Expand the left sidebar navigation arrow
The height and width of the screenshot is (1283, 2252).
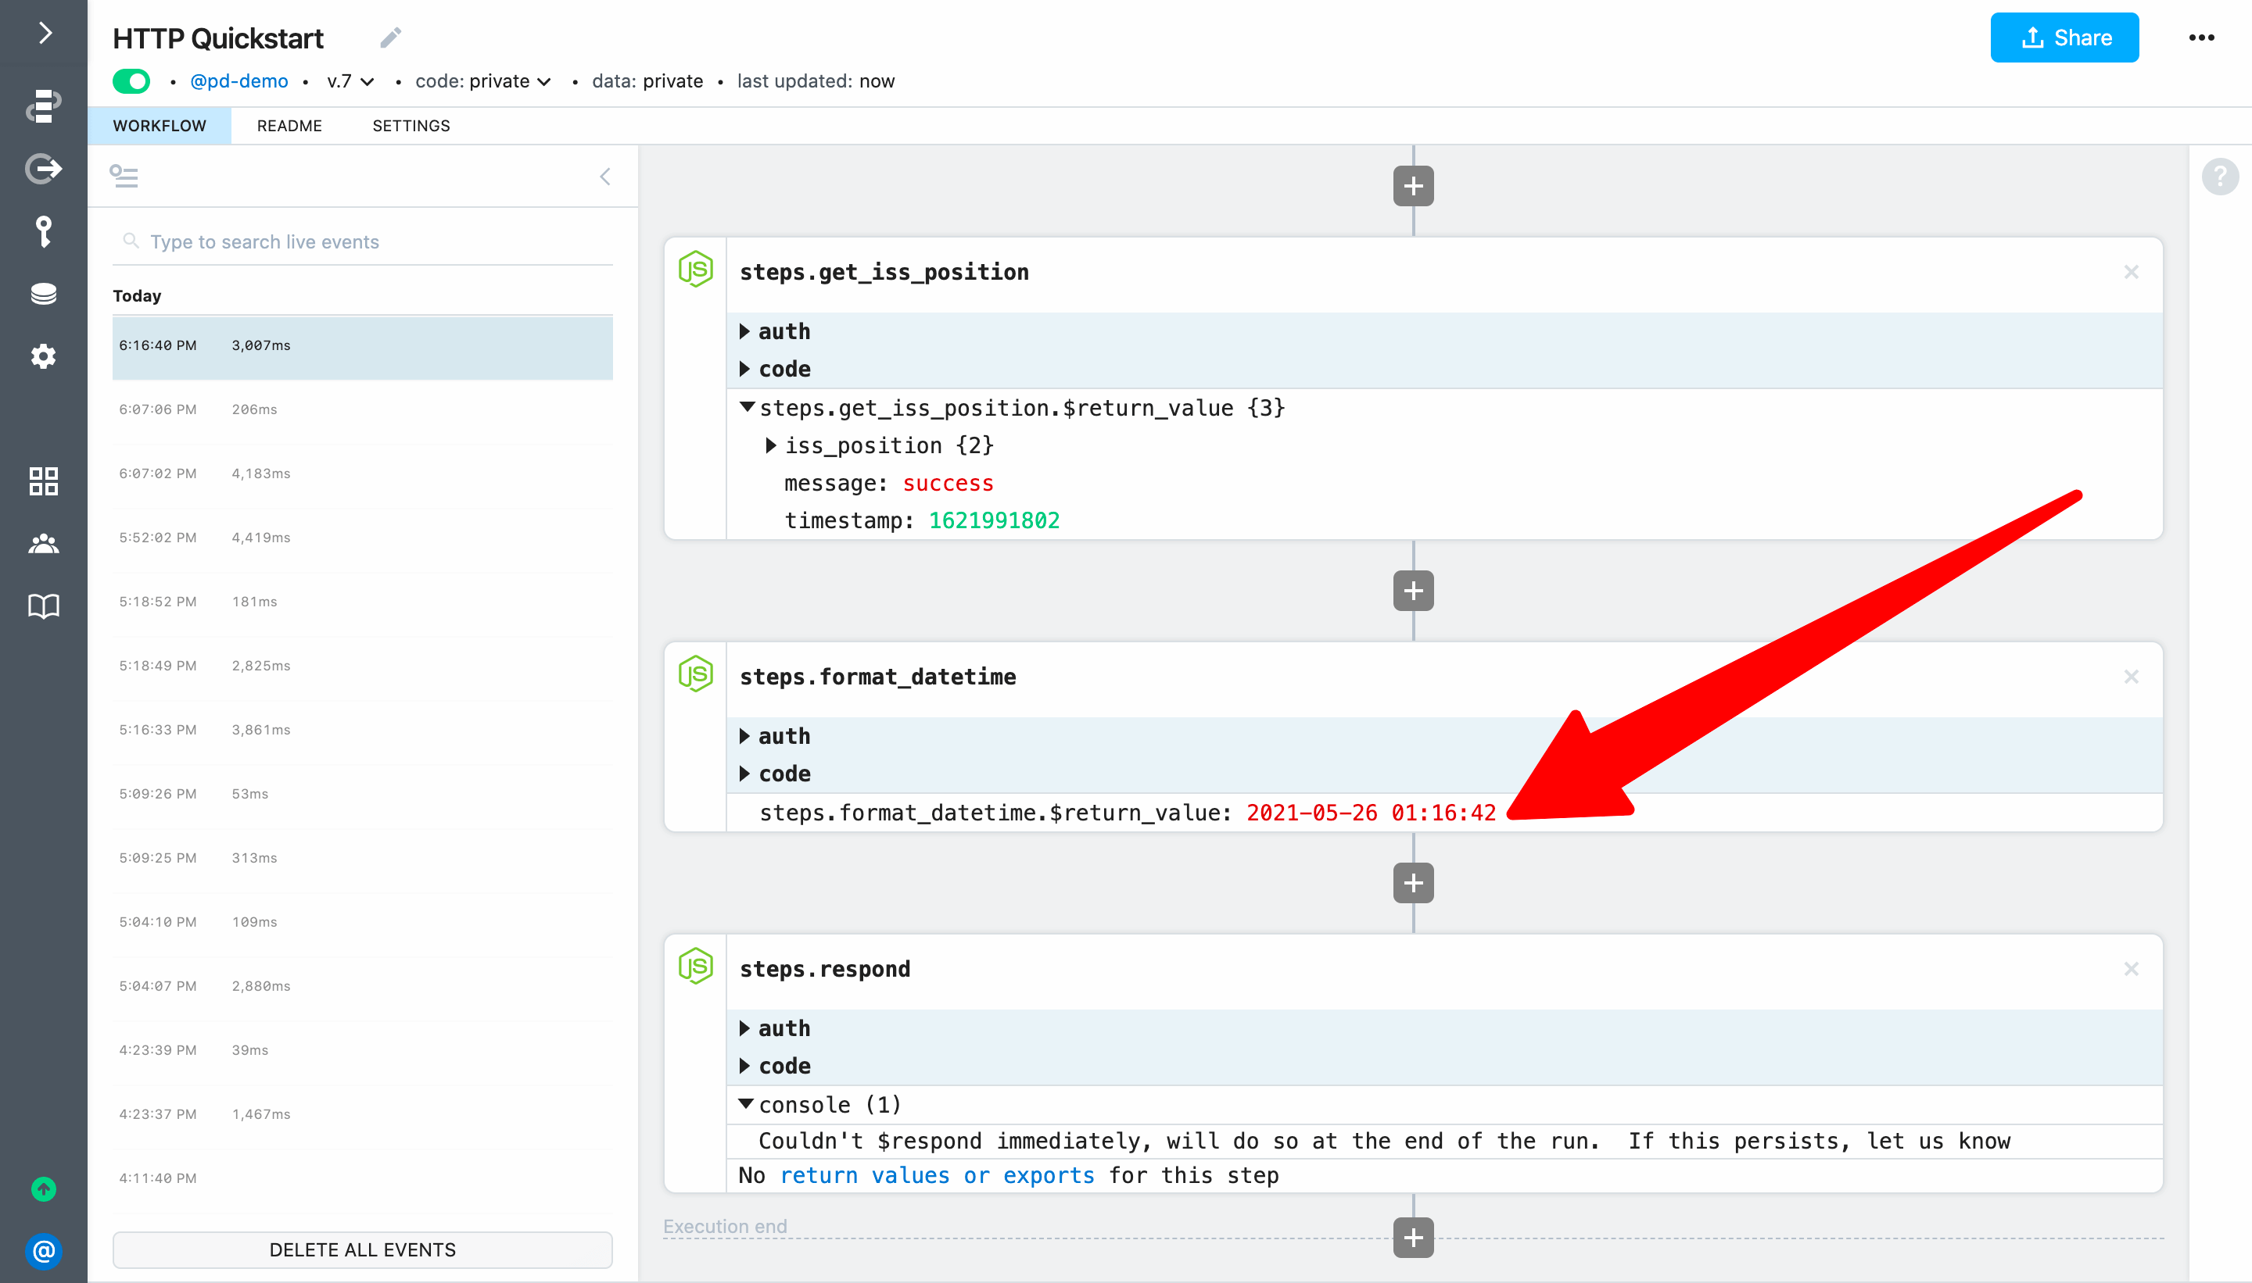pos(45,34)
